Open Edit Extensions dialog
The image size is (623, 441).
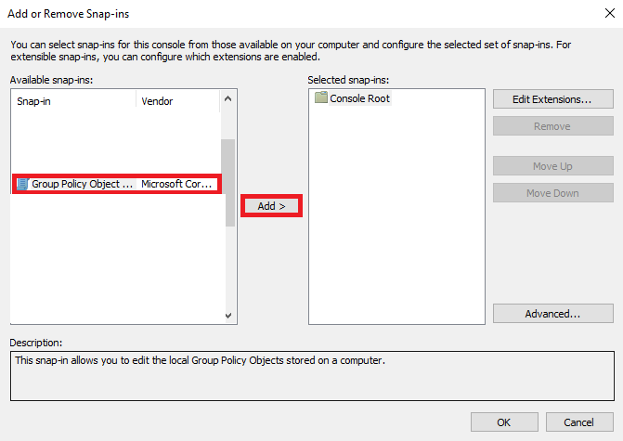point(553,99)
